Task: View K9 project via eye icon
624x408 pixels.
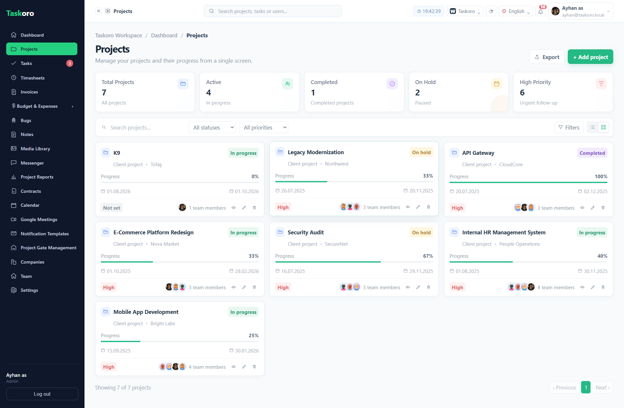Action: point(234,208)
